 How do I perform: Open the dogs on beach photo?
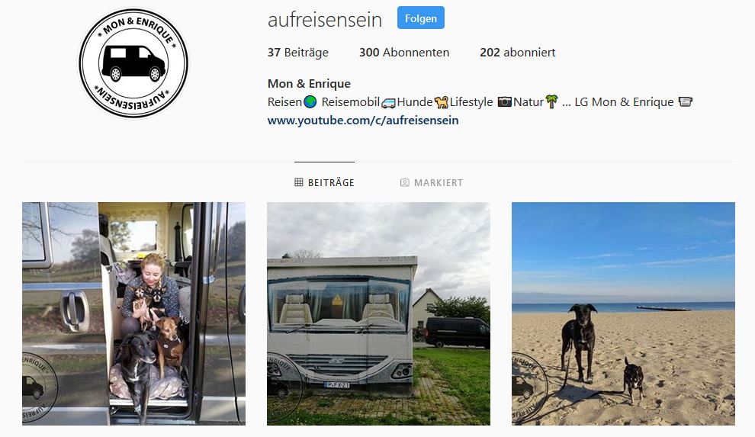point(623,313)
